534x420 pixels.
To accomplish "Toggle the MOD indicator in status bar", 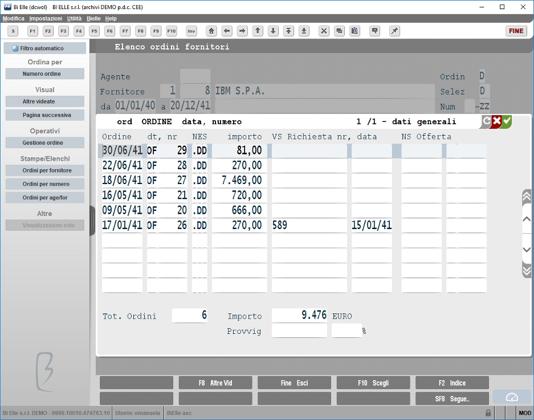I will [524, 413].
